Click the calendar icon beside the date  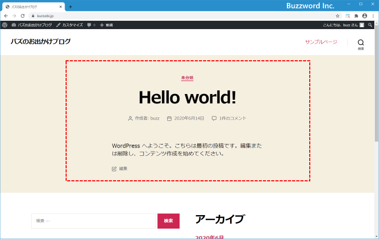point(169,118)
